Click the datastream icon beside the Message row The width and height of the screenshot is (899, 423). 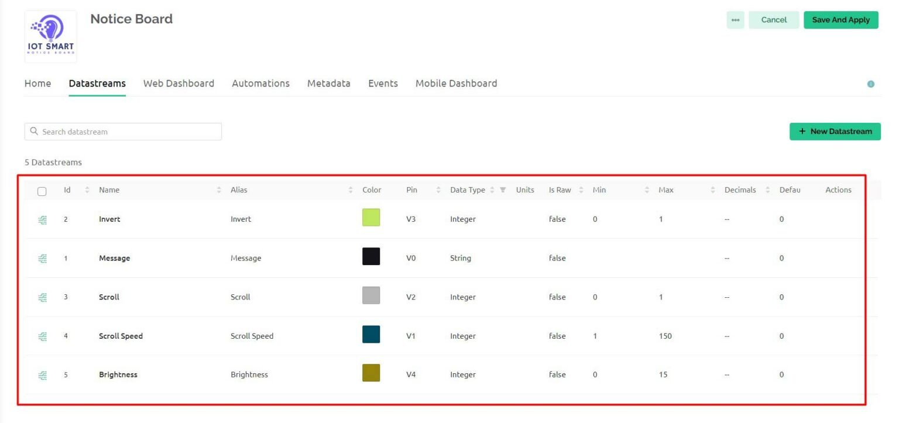click(x=42, y=258)
